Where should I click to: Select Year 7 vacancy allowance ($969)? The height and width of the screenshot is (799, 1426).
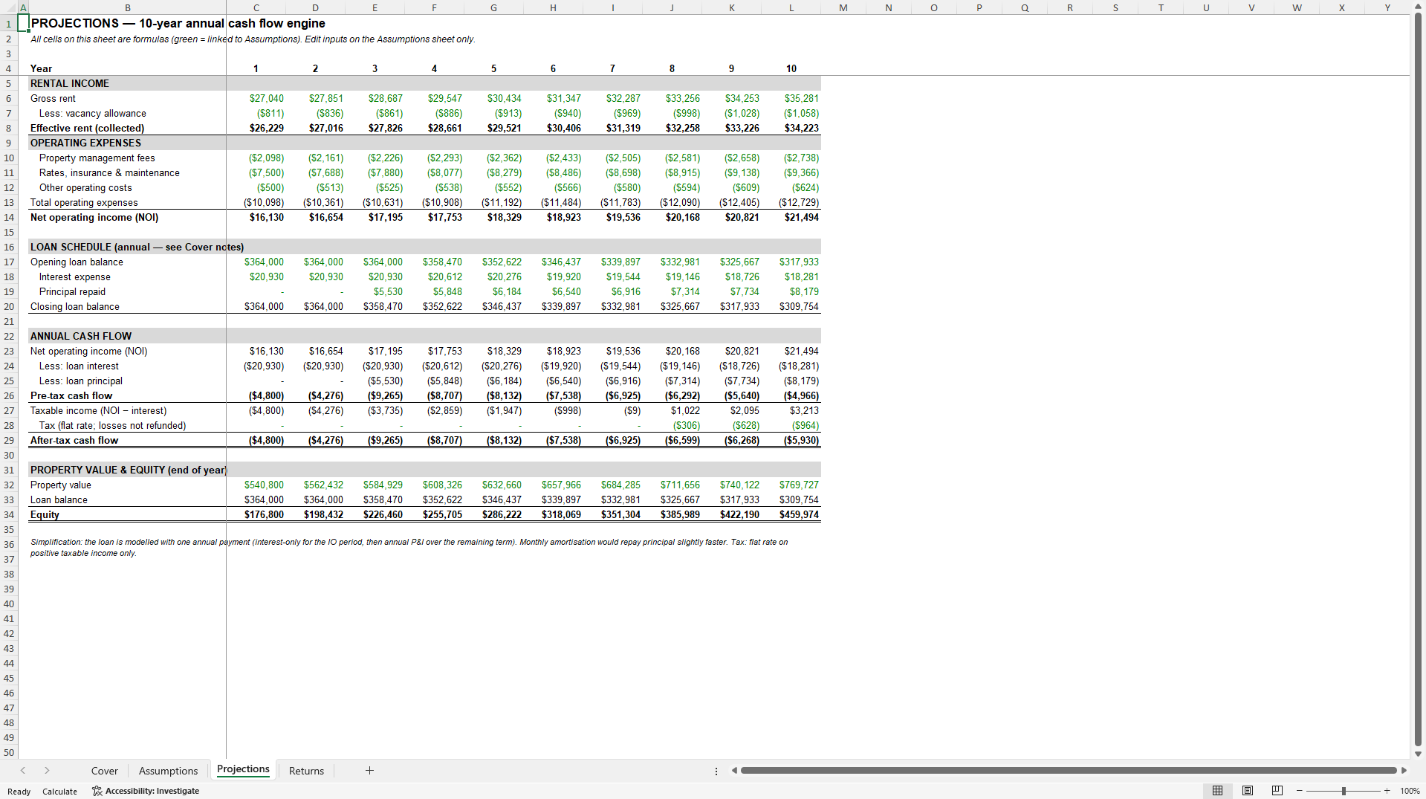pyautogui.click(x=613, y=113)
